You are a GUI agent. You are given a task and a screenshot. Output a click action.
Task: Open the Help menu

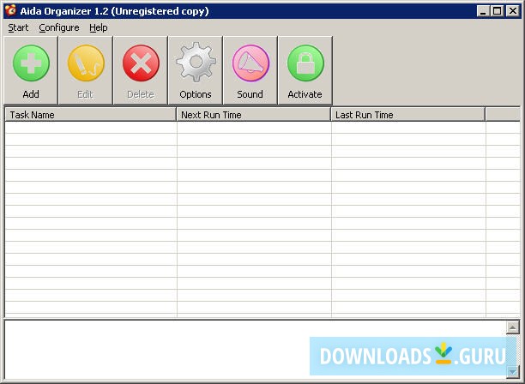point(99,27)
